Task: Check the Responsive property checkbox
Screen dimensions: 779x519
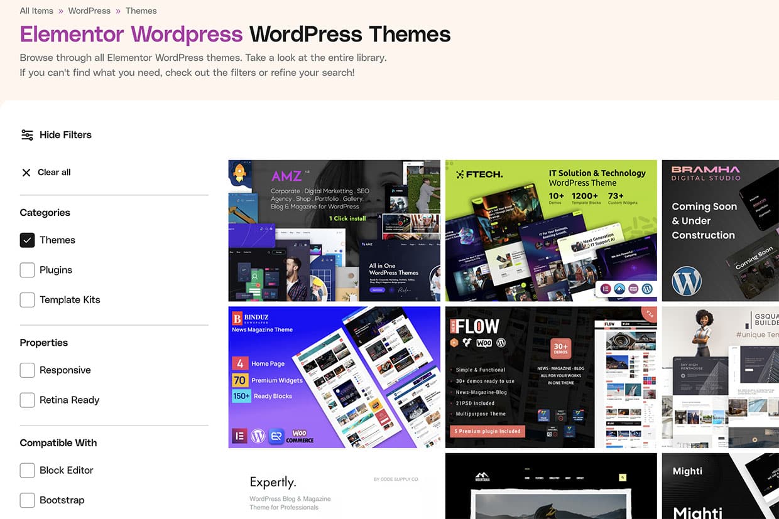Action: point(27,370)
